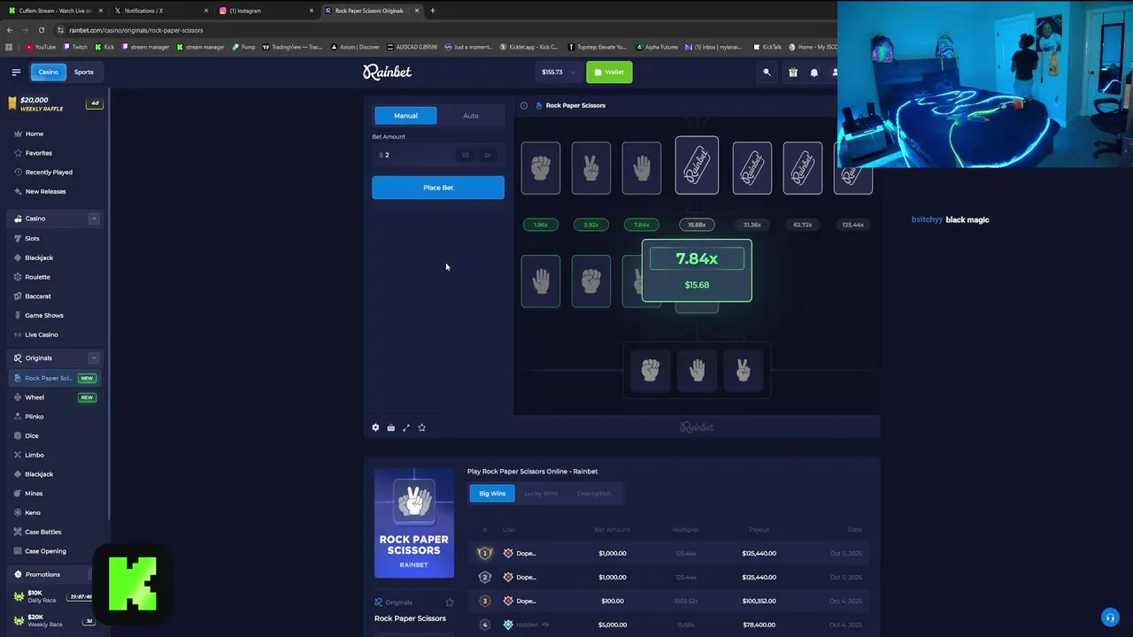Screen dimensions: 1133x637
Task: Open the $10K Daily Race link
Action: point(54,596)
